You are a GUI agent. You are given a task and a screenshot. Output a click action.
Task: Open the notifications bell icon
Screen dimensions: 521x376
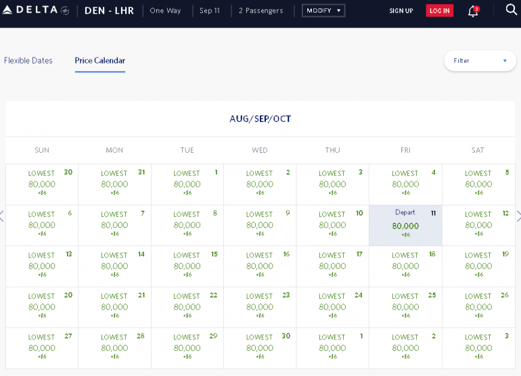coord(473,11)
